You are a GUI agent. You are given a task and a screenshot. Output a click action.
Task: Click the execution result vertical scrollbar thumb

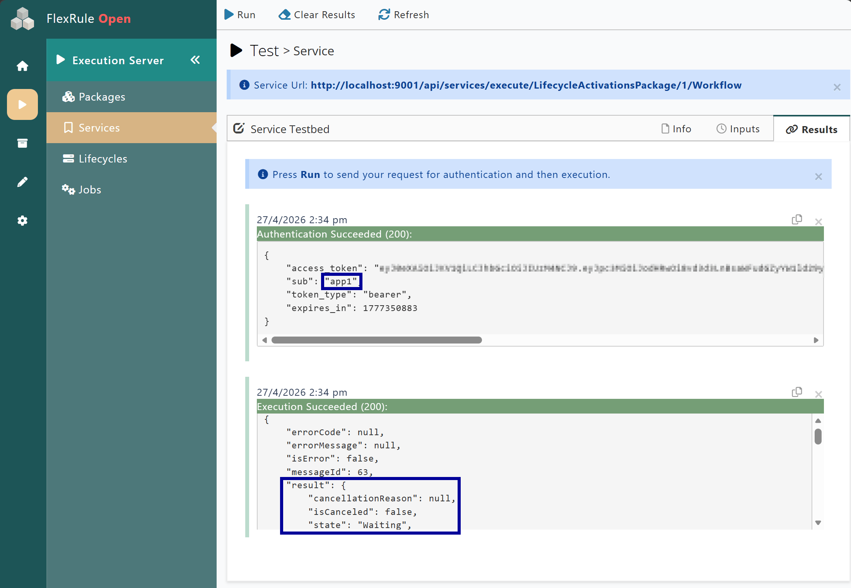point(818,436)
